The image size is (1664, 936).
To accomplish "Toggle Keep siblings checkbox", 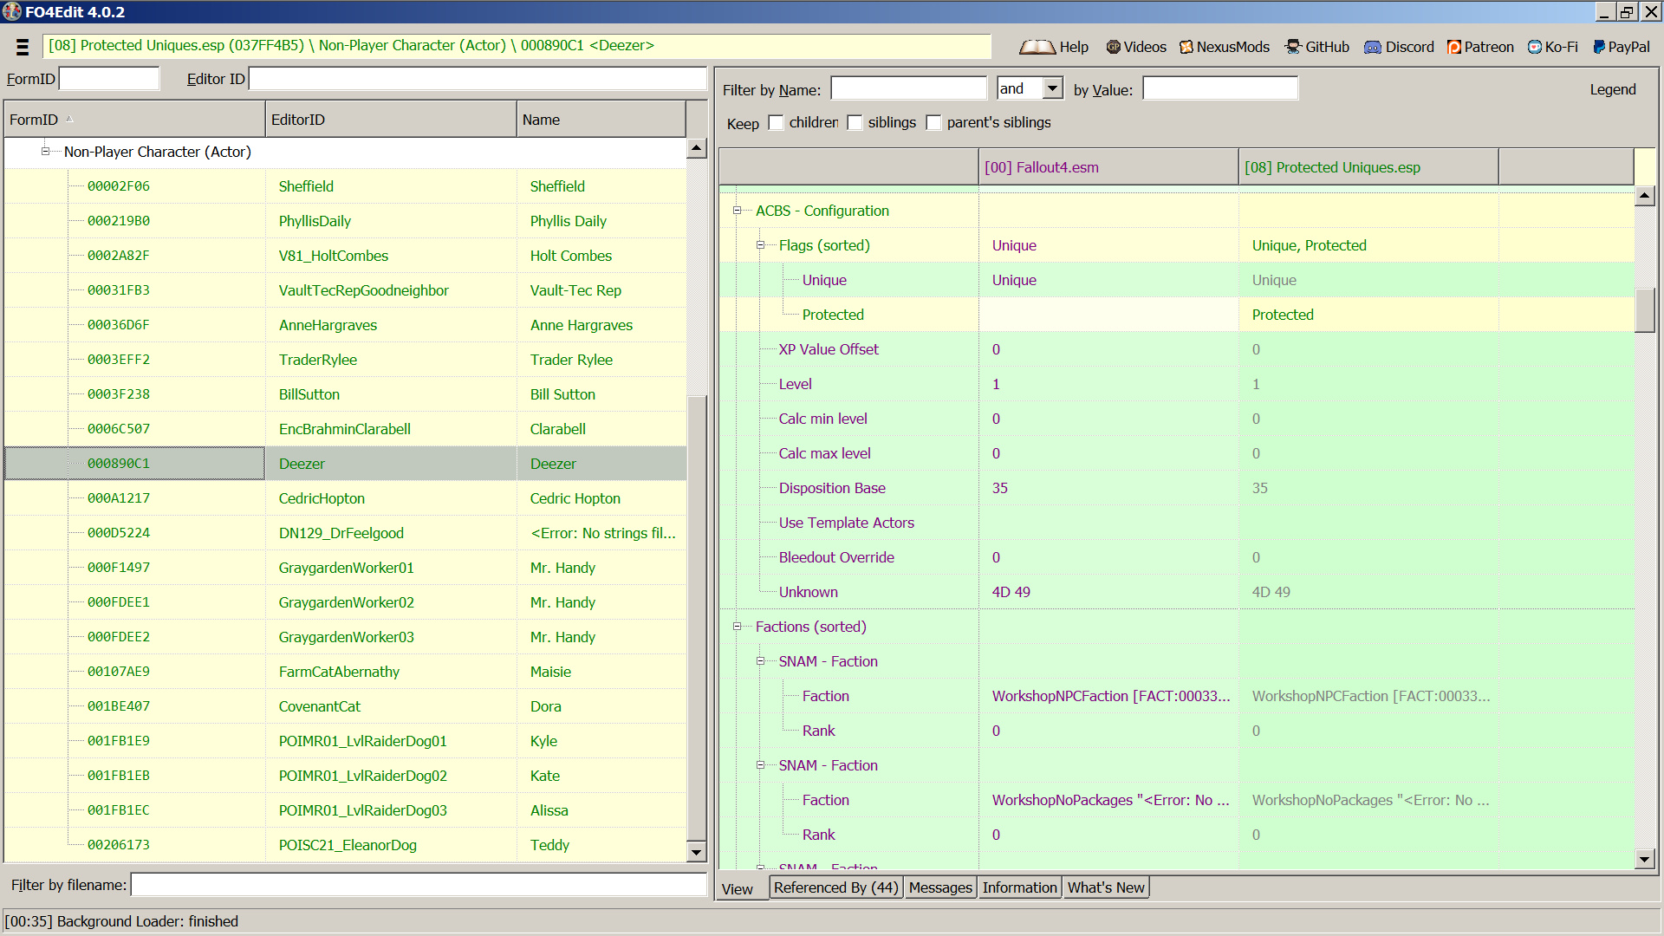I will click(855, 123).
